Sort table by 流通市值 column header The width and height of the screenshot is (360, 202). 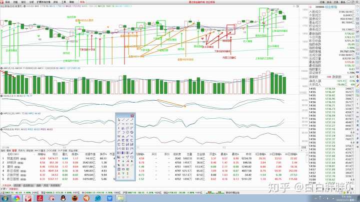[90, 154]
